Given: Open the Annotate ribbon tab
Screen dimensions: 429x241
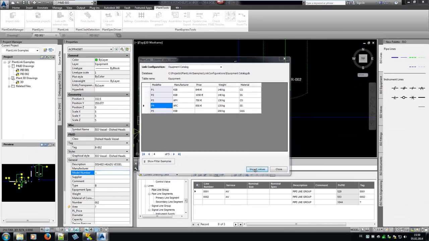Looking at the screenshot, I should coord(43,8).
